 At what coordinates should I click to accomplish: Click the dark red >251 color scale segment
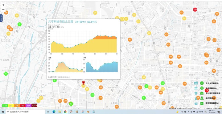(34, 105)
